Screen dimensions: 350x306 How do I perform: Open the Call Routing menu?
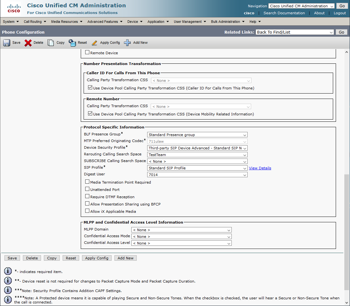coord(35,22)
